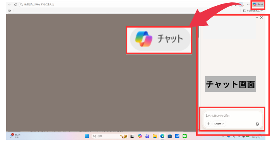Click the chat message input box
This screenshot has width=270, height=141.
pos(232,116)
